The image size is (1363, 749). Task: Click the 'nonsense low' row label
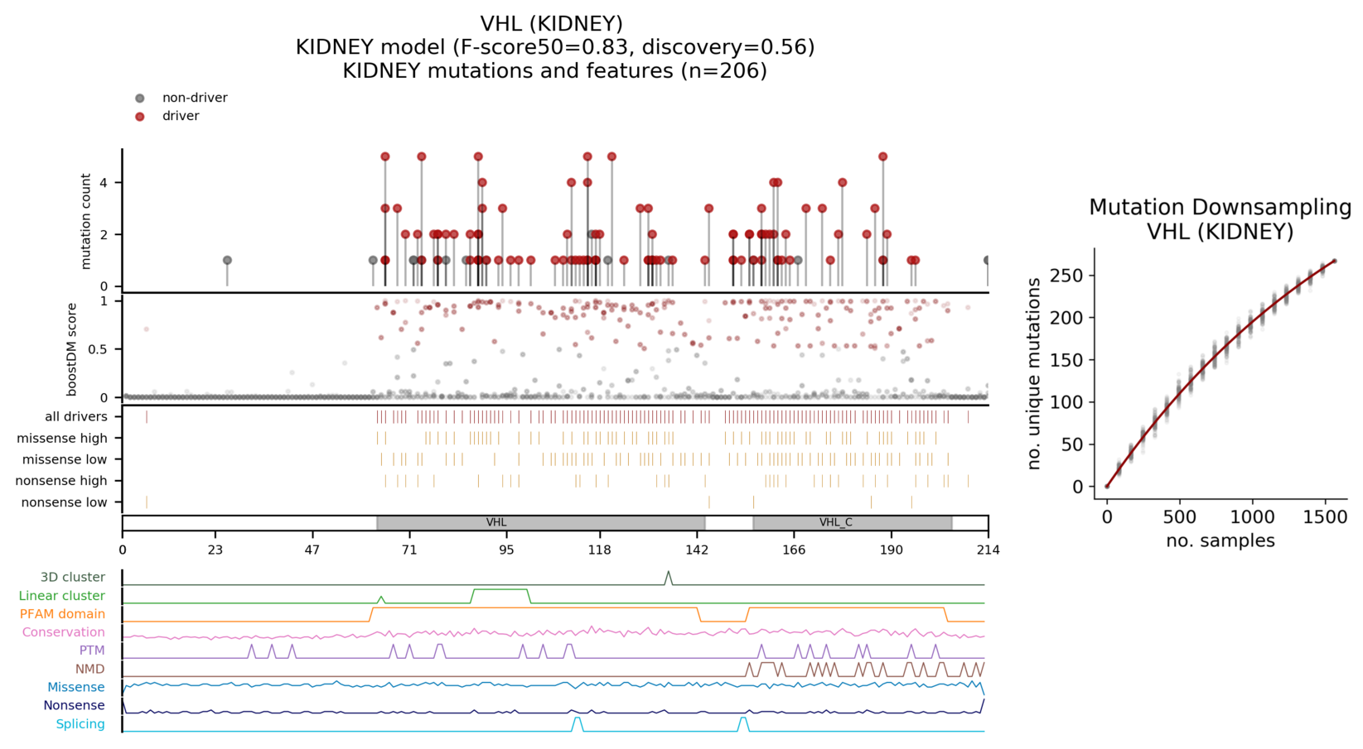[x=65, y=502]
